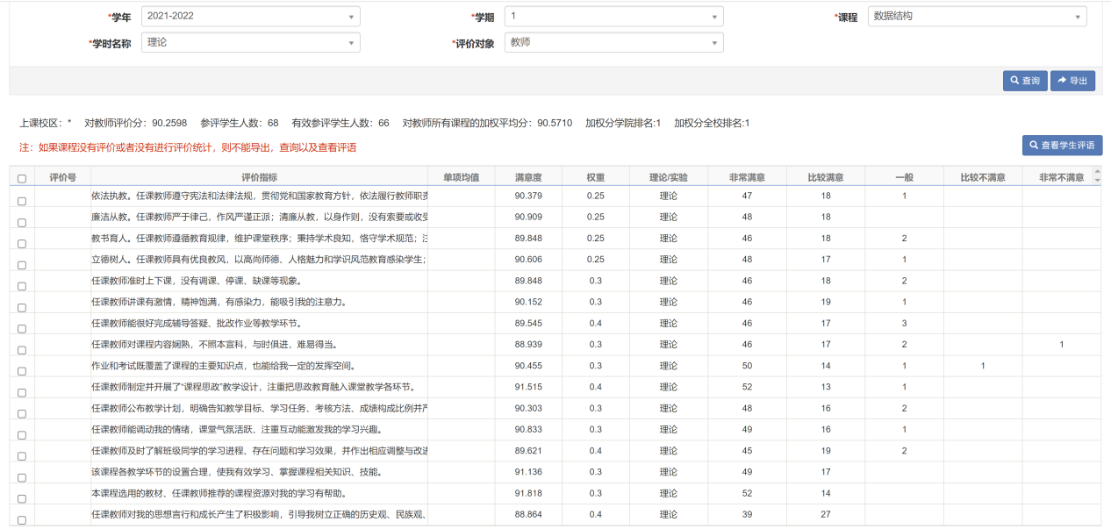Click the red 注 warning note
Screen dimensions: 1111x529
tap(188, 147)
